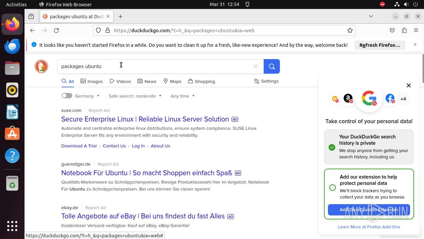
Task: Open the Firefox View icon left of tabs
Action: click(31, 16)
